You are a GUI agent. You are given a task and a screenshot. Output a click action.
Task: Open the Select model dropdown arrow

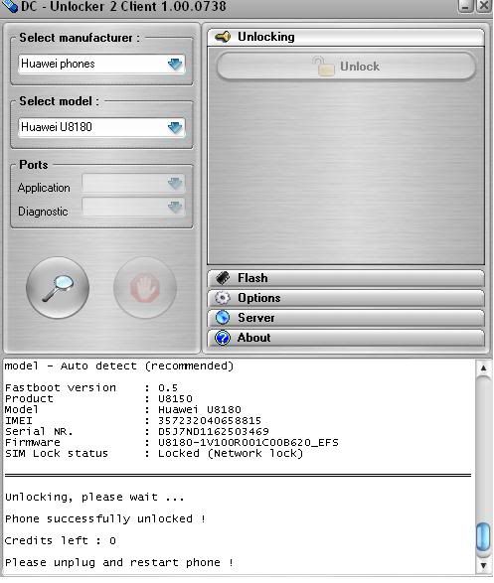(x=175, y=127)
